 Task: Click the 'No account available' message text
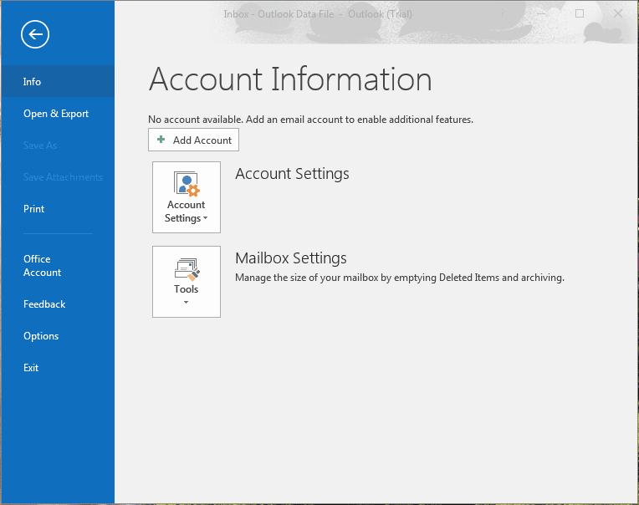click(310, 120)
